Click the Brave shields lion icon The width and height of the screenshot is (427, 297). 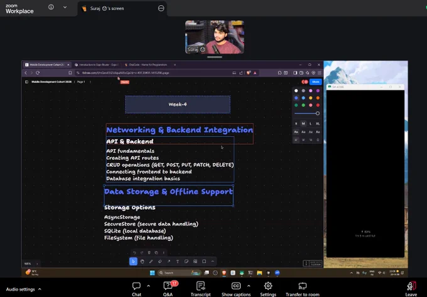pos(249,73)
